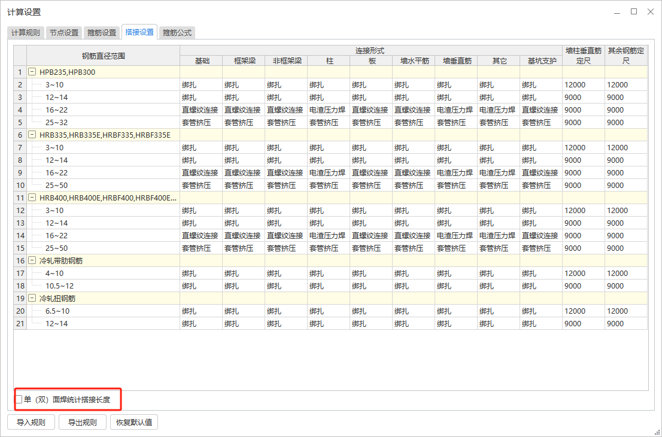This screenshot has width=662, height=437.
Task: Select row 4 柱 cell 电渣压力焊
Action: 329,110
